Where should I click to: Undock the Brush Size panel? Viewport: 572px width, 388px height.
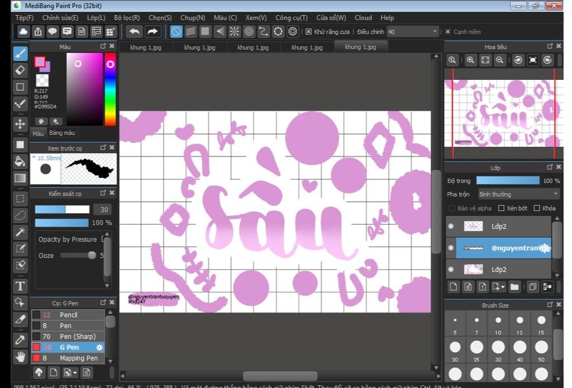[x=550, y=304]
